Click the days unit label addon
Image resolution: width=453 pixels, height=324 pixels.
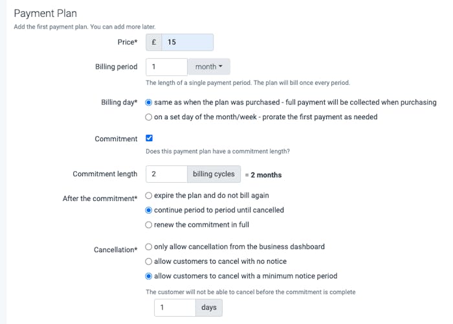coord(208,307)
